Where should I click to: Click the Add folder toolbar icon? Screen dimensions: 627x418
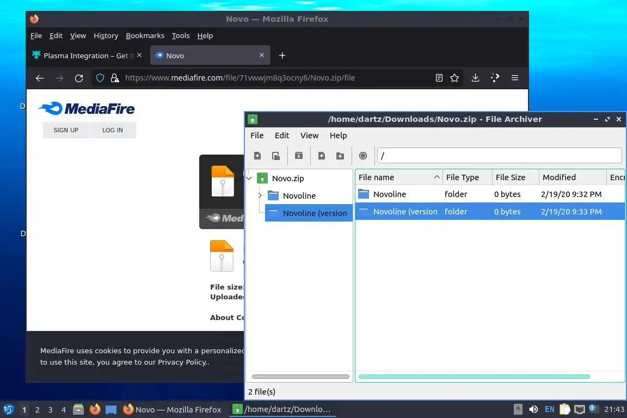(340, 156)
